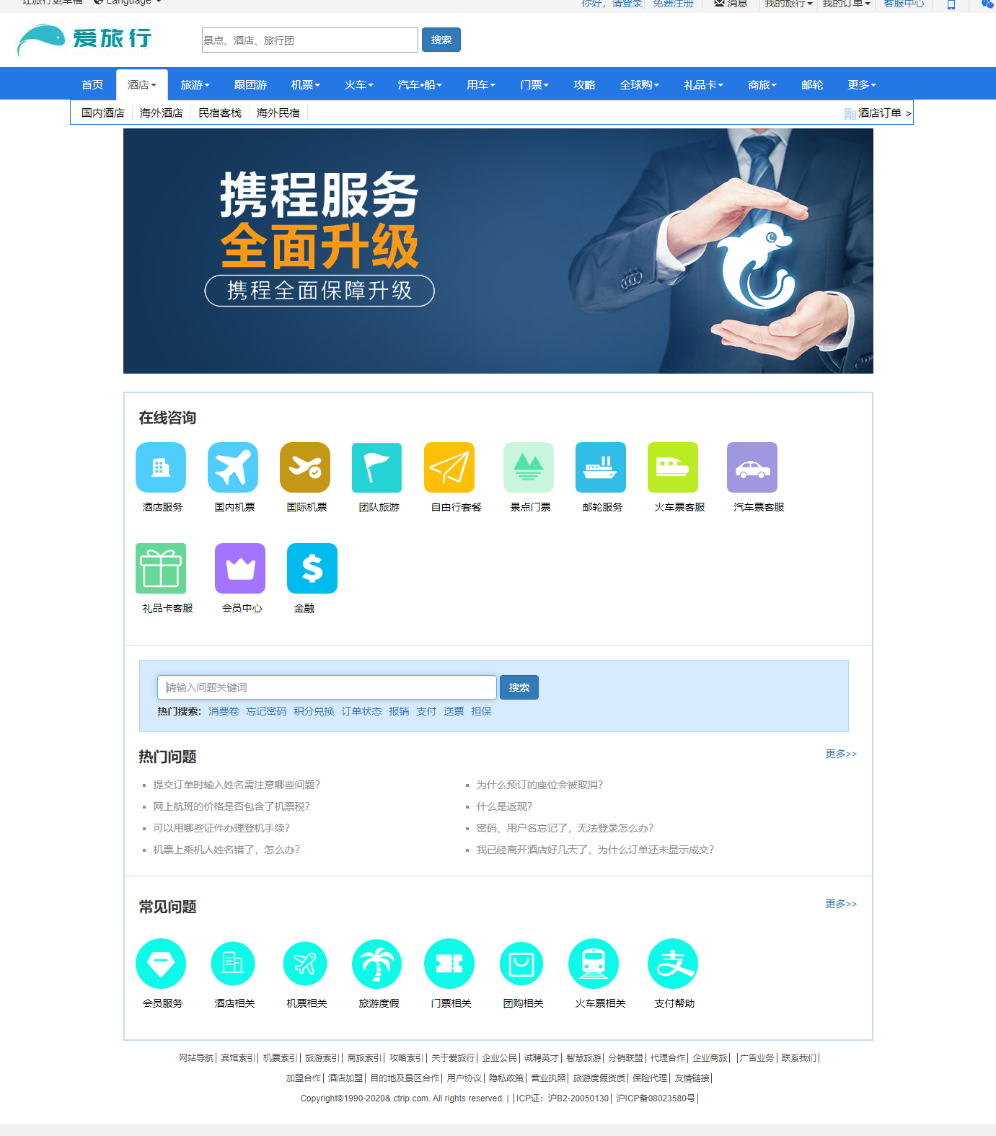Open the mobile phone icon in top bar
The height and width of the screenshot is (1136, 996).
(x=951, y=4)
